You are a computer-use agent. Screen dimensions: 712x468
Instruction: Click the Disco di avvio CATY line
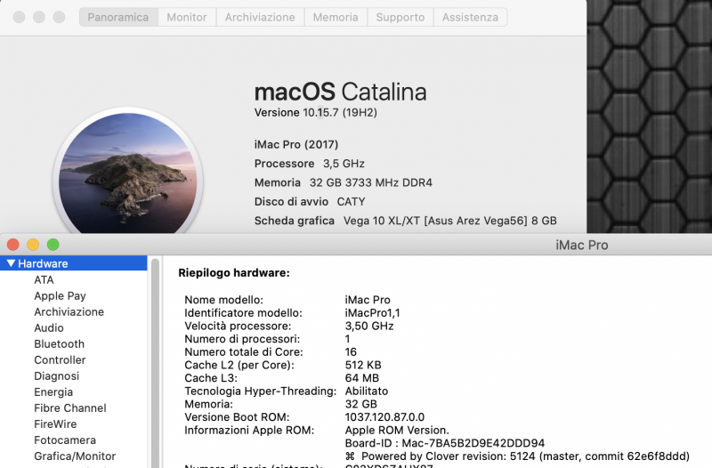point(310,202)
